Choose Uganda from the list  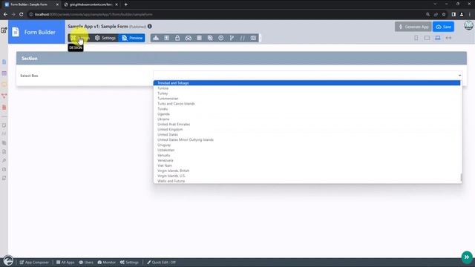(x=307, y=113)
